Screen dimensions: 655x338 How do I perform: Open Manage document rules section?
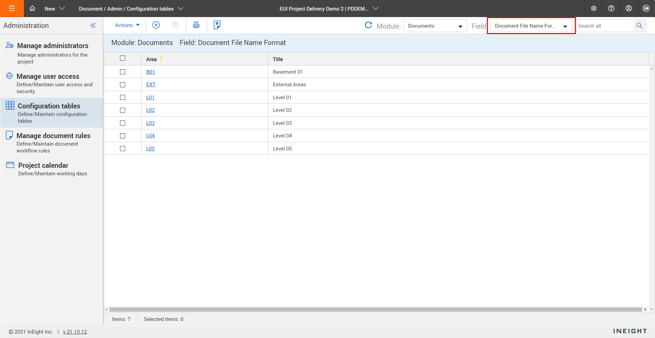(51, 143)
